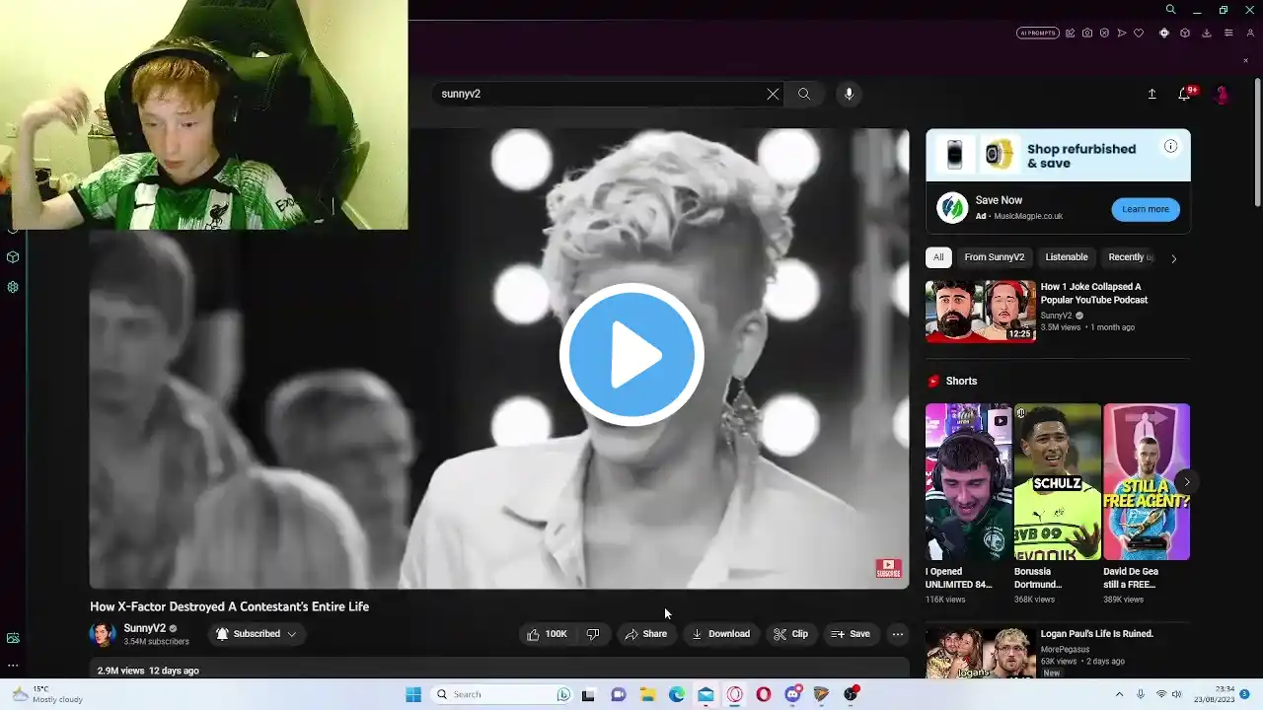Clear the sunnyv2 search text
1263x710 pixels.
(x=773, y=94)
